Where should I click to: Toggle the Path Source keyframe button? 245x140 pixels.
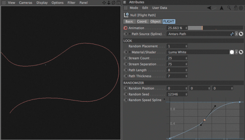coord(125,34)
